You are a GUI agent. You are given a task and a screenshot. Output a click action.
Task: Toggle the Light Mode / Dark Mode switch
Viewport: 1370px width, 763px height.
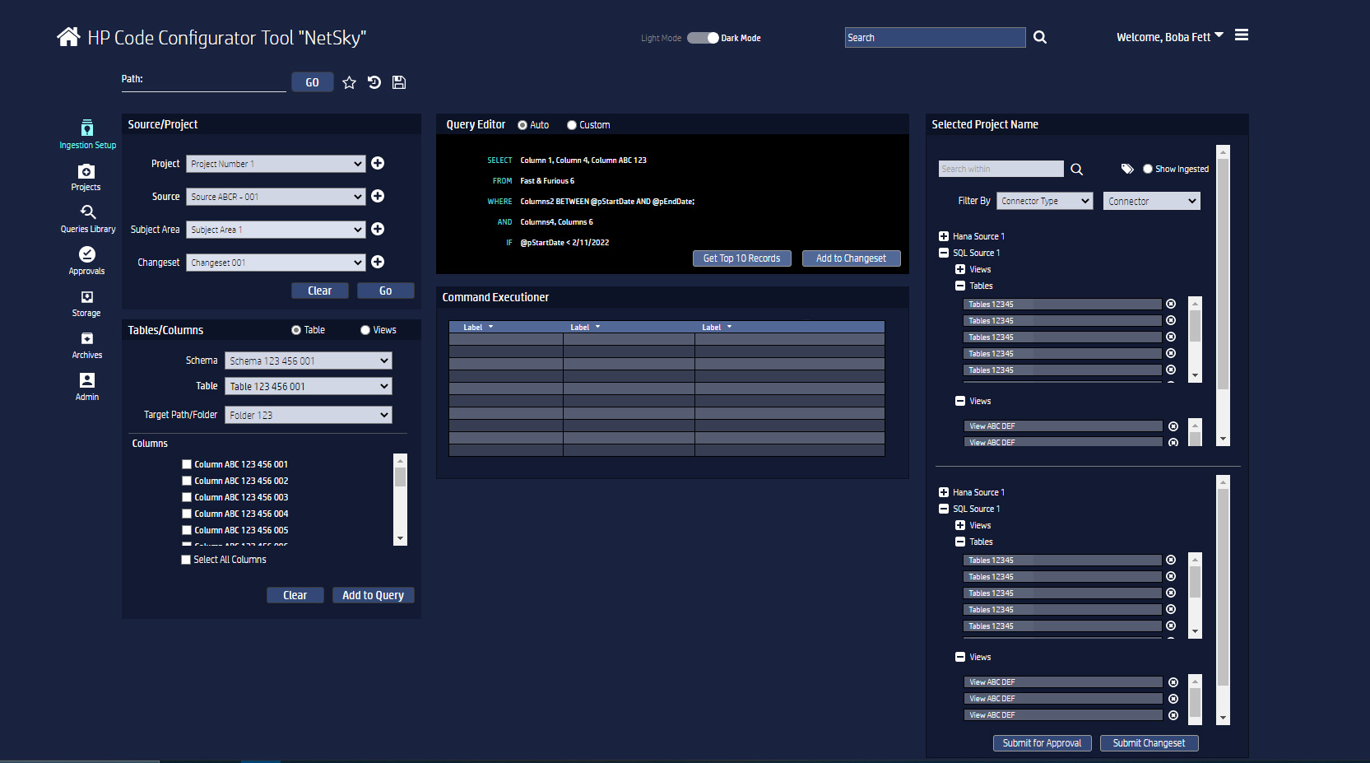pyautogui.click(x=704, y=38)
